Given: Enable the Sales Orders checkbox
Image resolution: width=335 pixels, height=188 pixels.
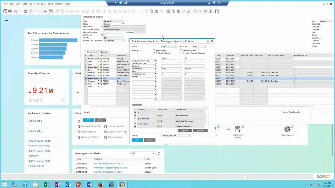Looking at the screenshot, I should point(154,50).
